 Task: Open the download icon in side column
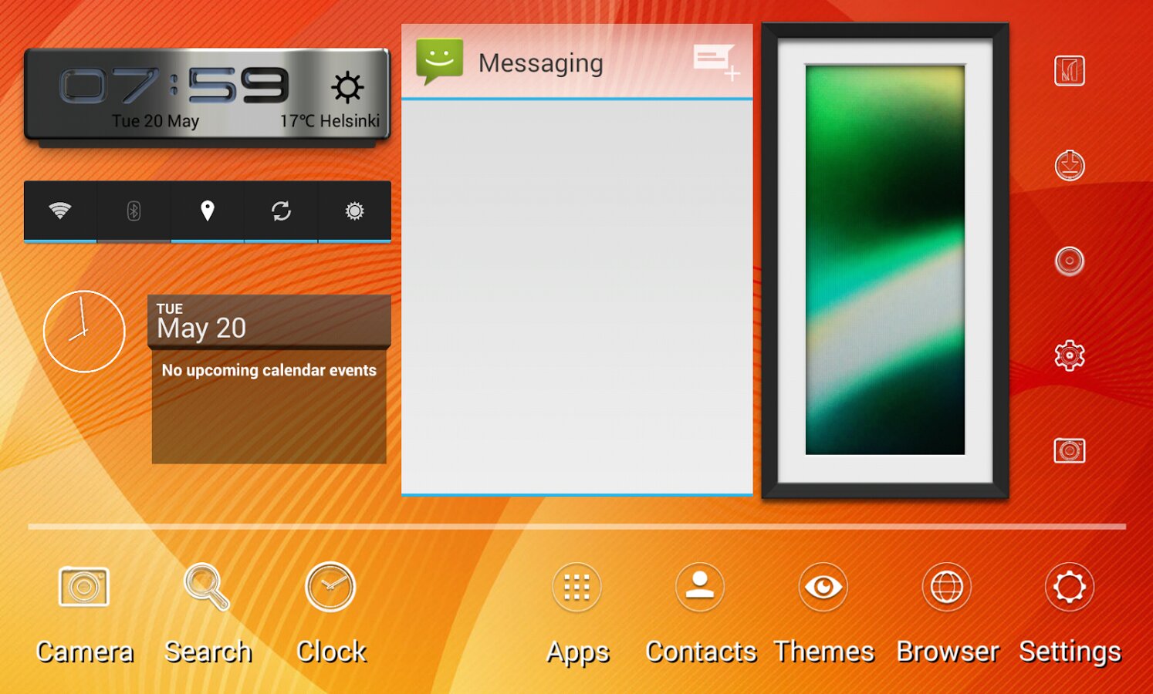pos(1070,166)
